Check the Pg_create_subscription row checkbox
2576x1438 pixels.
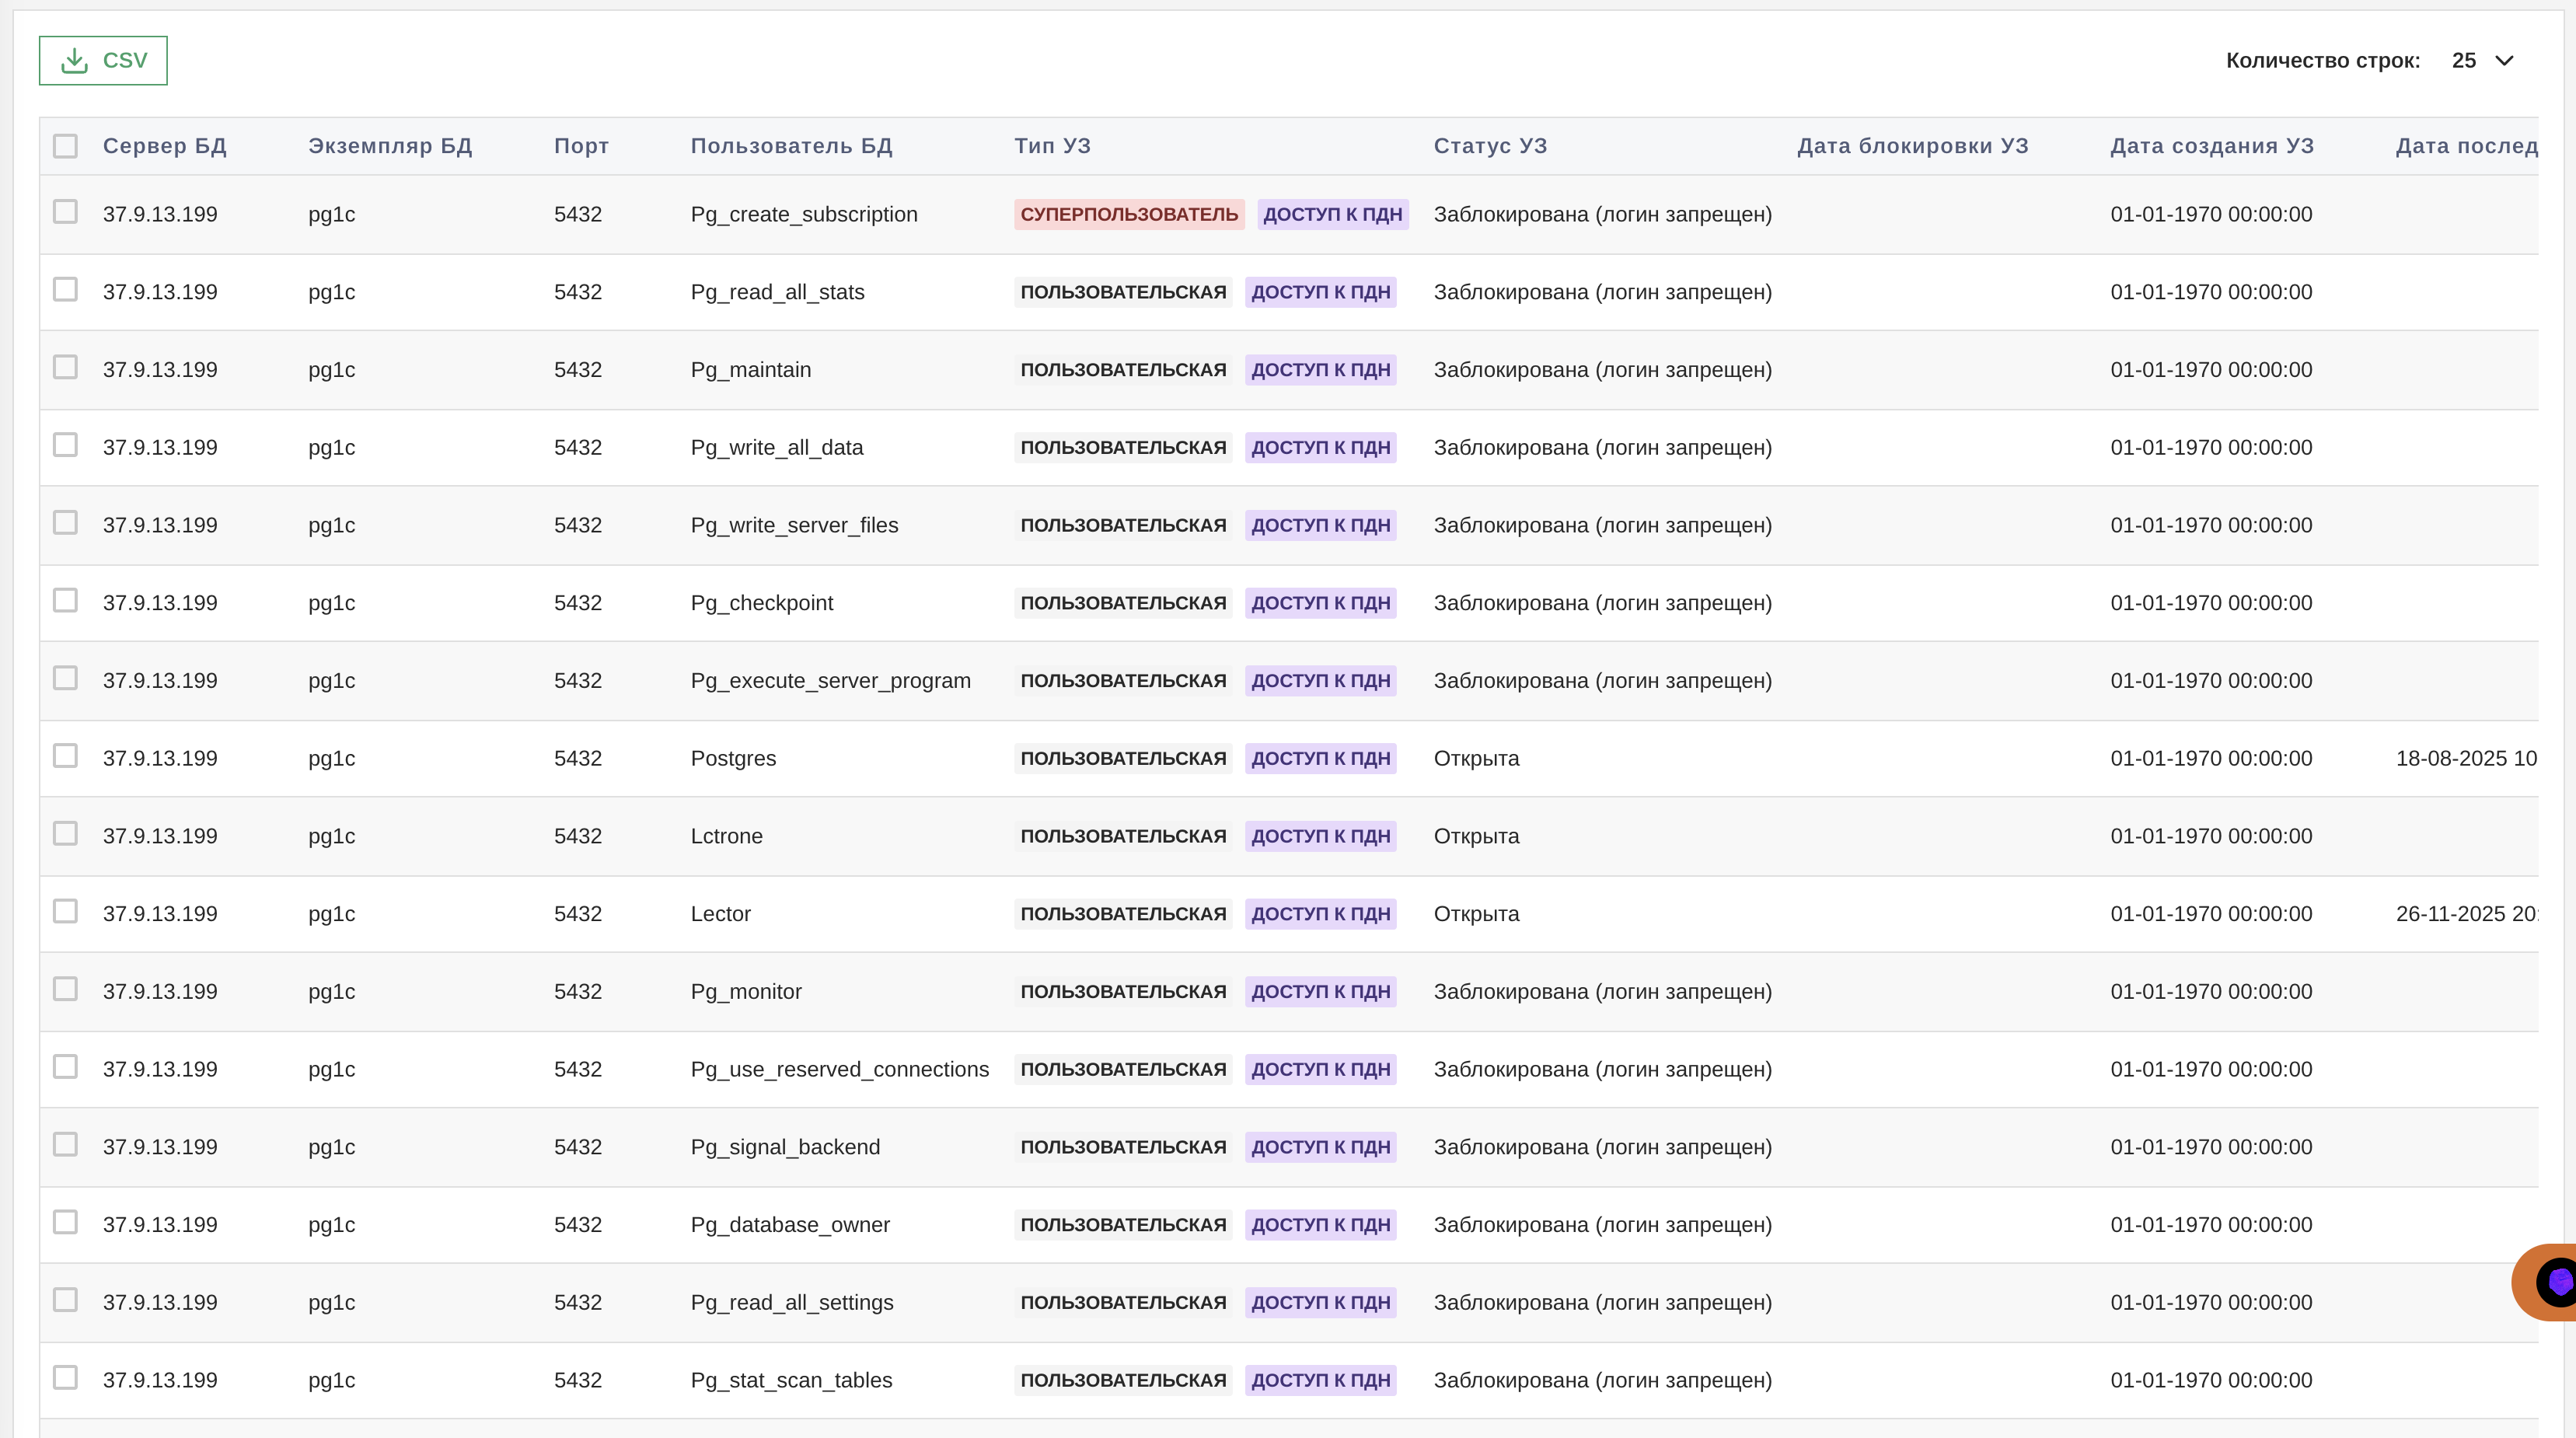pos(65,212)
